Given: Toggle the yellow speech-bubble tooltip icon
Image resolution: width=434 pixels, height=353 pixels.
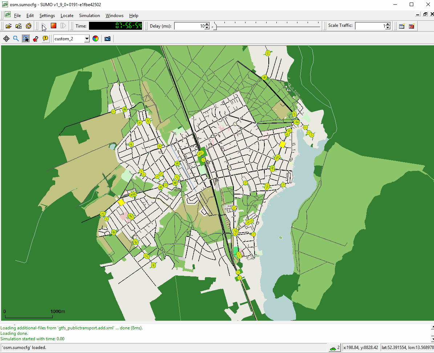Looking at the screenshot, I should coord(45,39).
